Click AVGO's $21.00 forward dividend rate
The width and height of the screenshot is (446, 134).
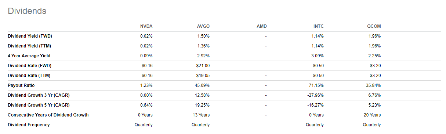click(x=203, y=66)
